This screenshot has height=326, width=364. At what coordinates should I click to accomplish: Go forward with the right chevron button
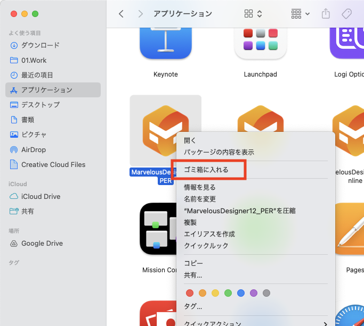(140, 14)
